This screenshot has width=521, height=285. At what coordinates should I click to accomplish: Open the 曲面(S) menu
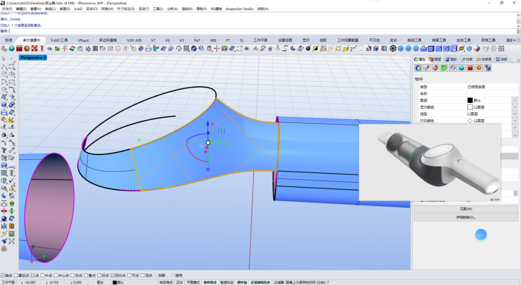click(x=65, y=9)
